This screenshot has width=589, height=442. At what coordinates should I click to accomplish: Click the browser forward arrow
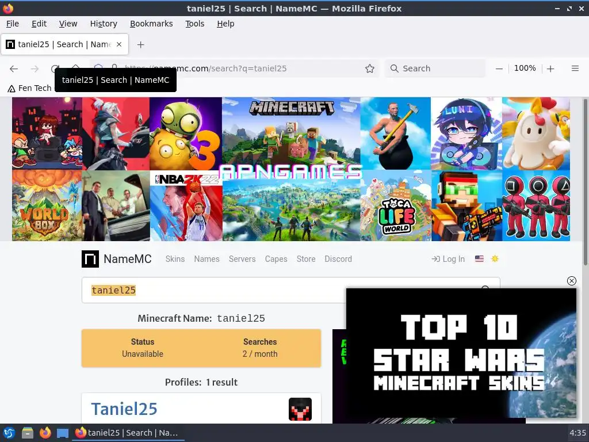pos(35,68)
